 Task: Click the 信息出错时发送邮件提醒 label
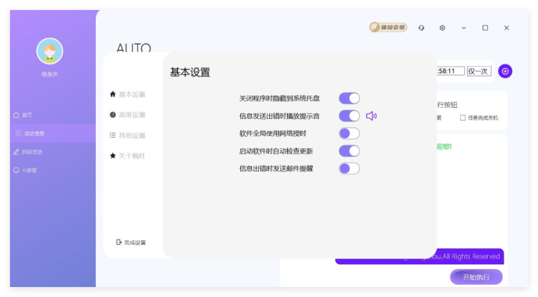pos(276,168)
